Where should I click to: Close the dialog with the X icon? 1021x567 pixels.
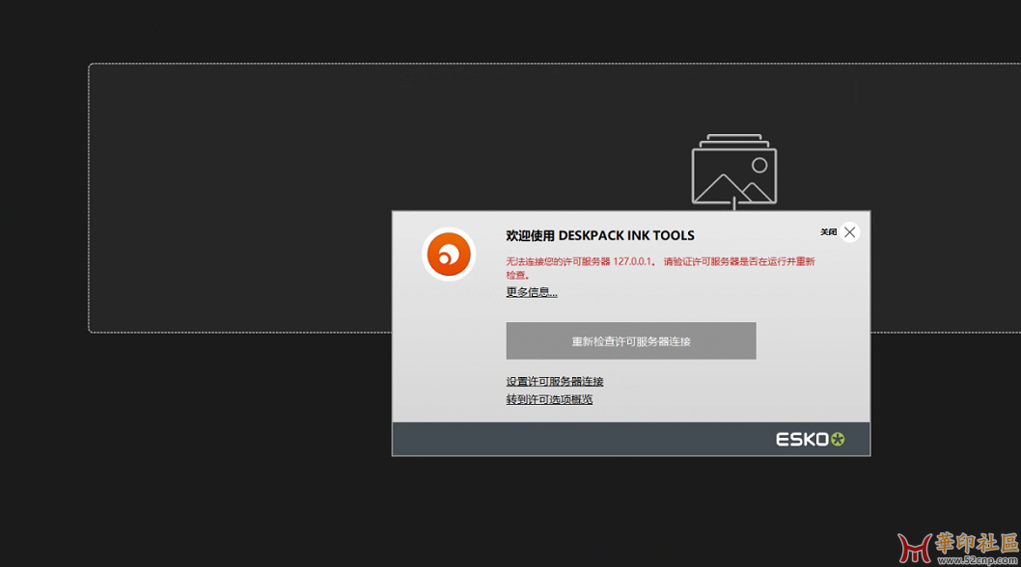click(849, 232)
